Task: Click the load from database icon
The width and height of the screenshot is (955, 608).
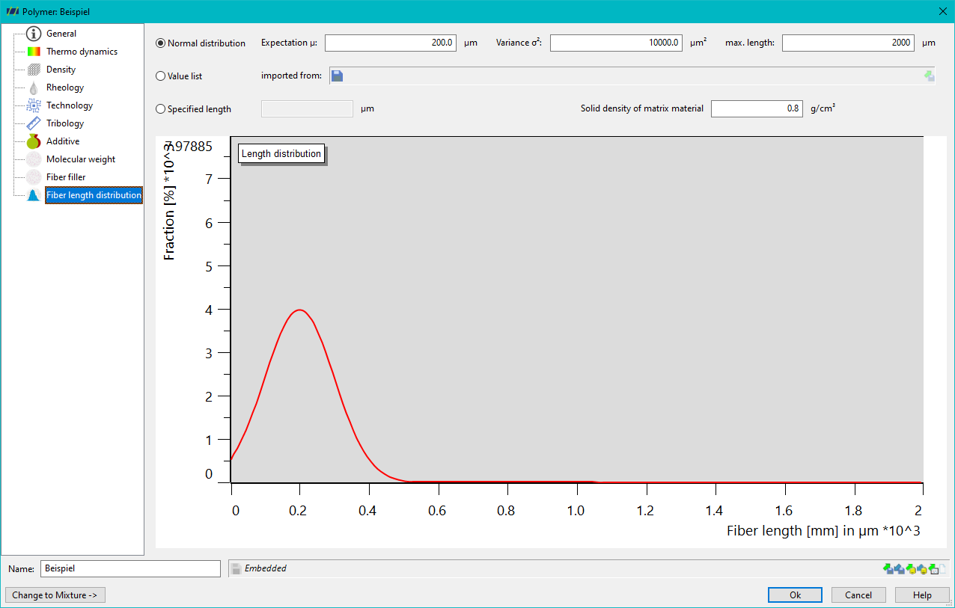Action: pyautogui.click(x=911, y=568)
